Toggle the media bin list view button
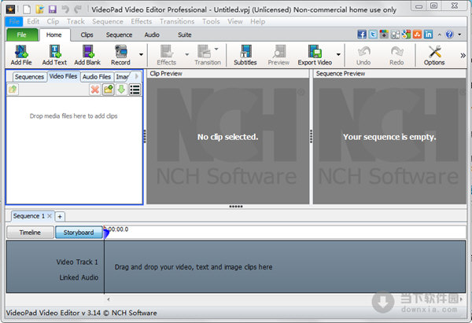The height and width of the screenshot is (323, 472). pyautogui.click(x=135, y=90)
